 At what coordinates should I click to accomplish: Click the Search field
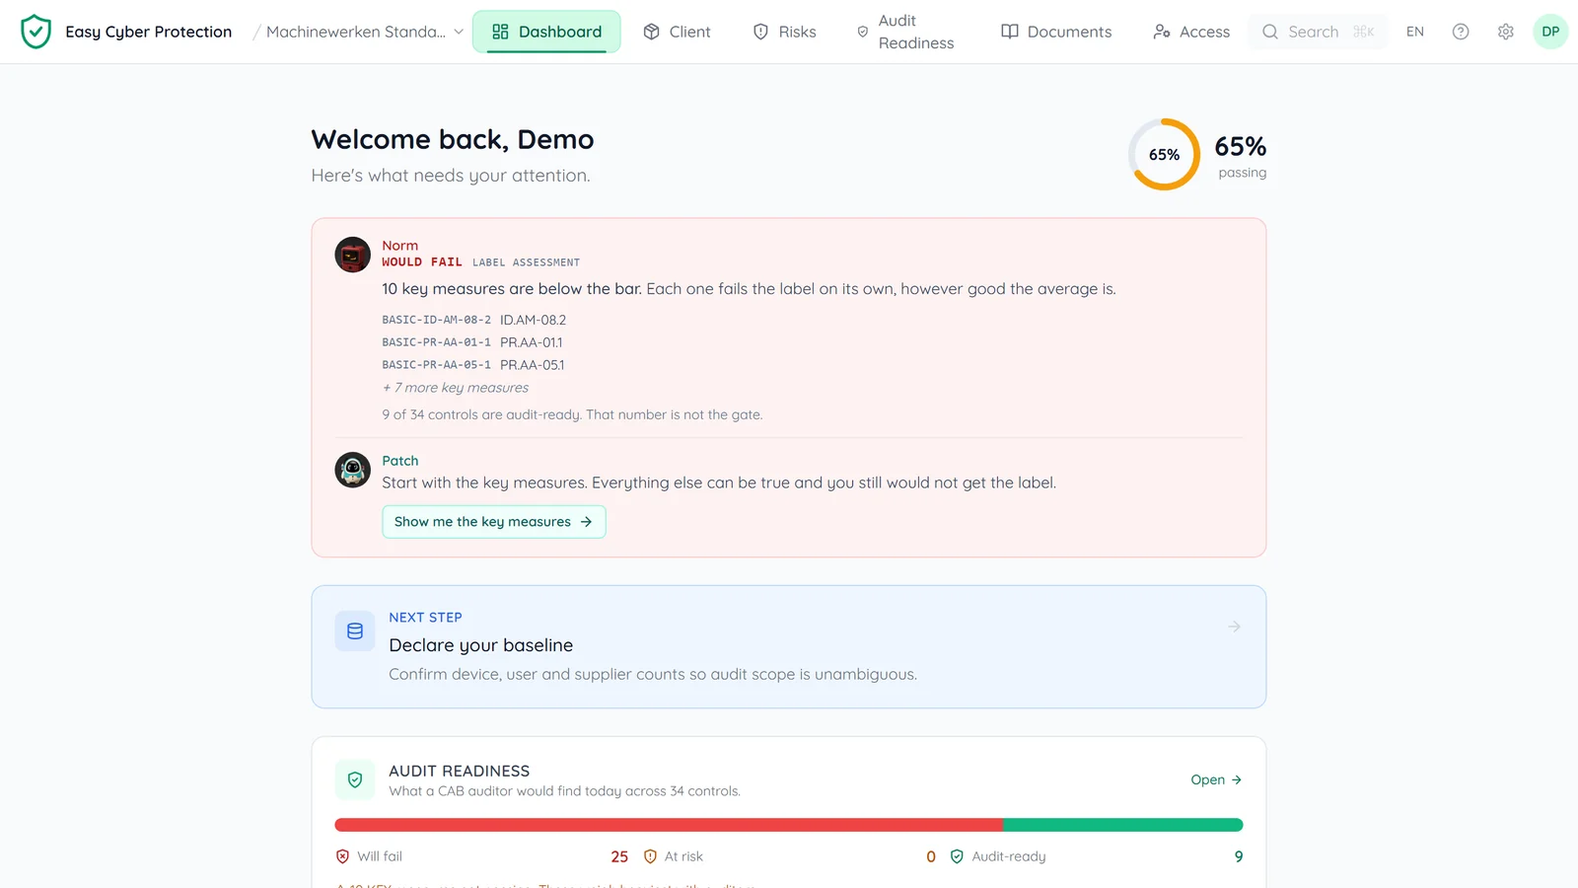click(1318, 32)
